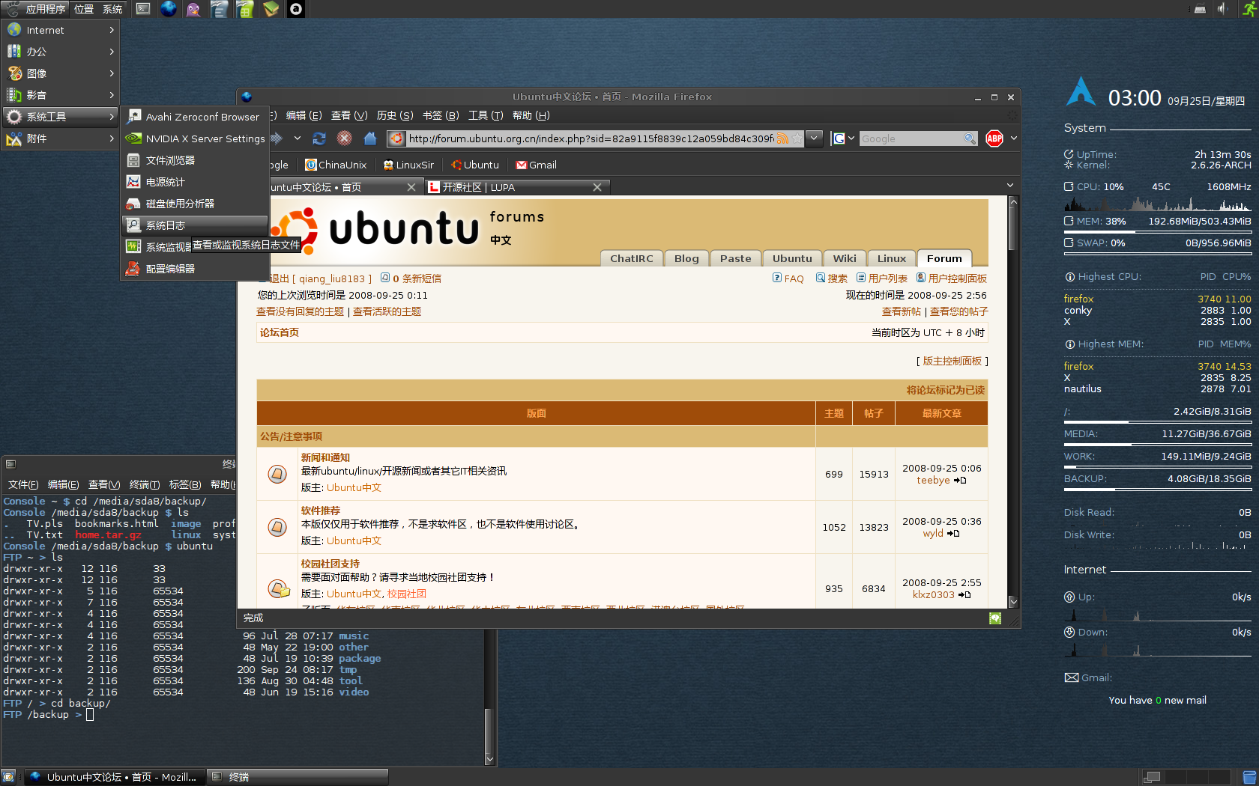
Task: Close the 开源社区 LUPA tab
Action: [597, 187]
